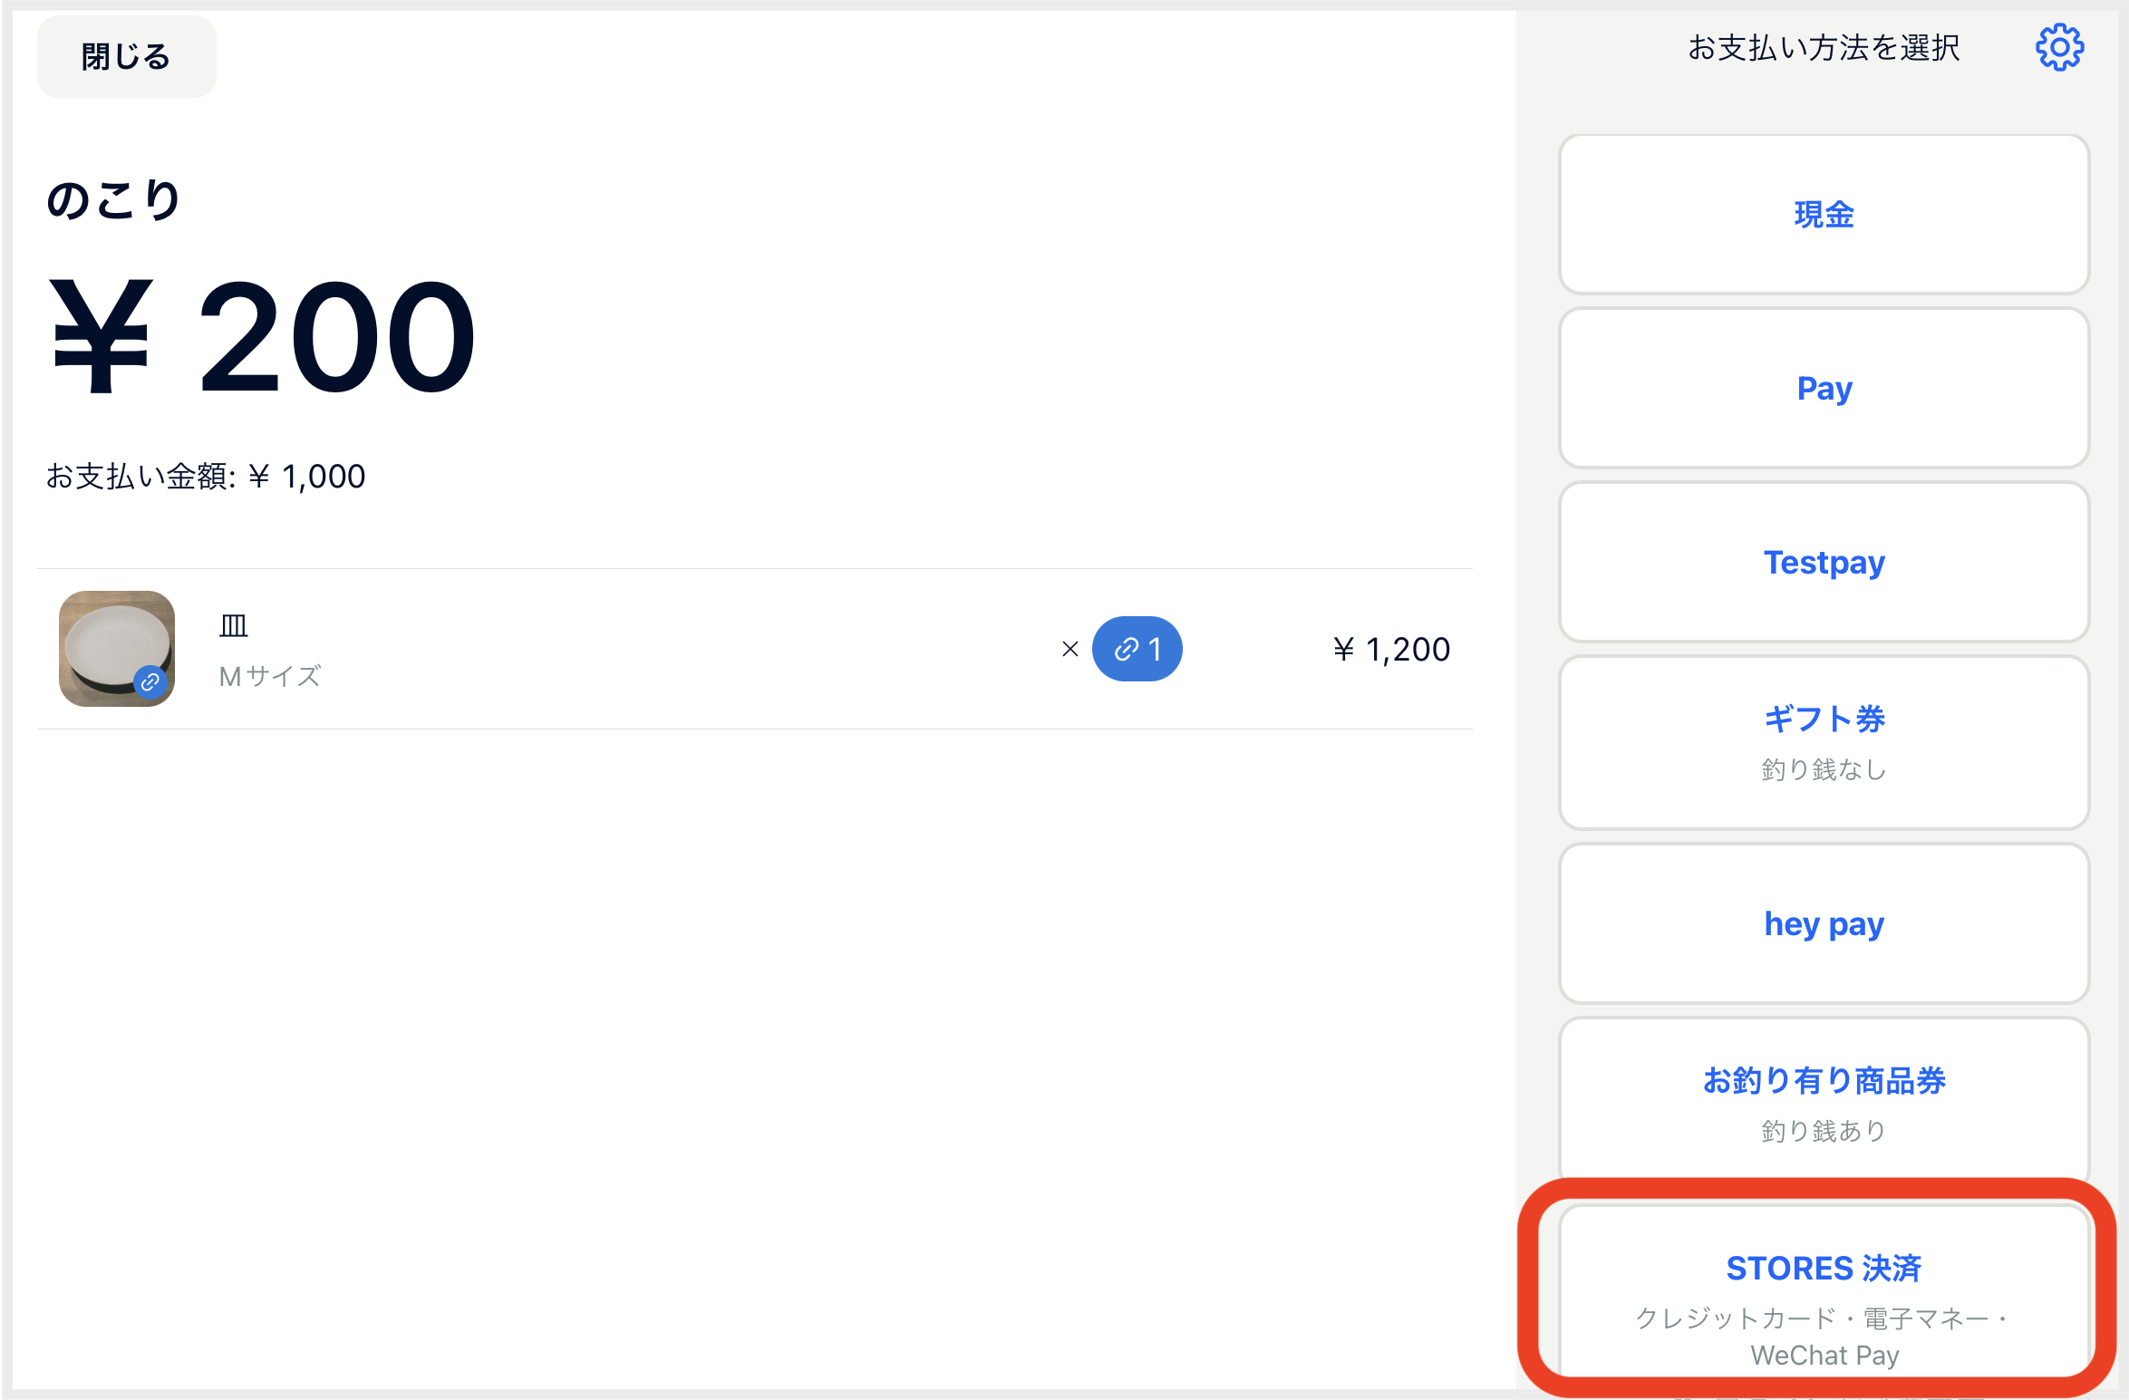Click the お支払い方法を選択 heading
Viewport: 2129px width, 1400px height.
pos(1824,47)
